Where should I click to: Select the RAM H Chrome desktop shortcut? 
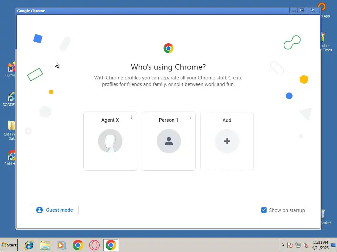pos(10,158)
